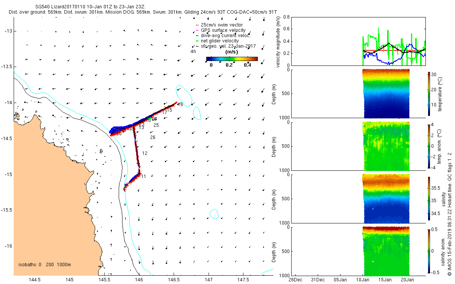Click the temperature colorbar scale
This screenshot has height=284, width=455.
click(x=429, y=94)
